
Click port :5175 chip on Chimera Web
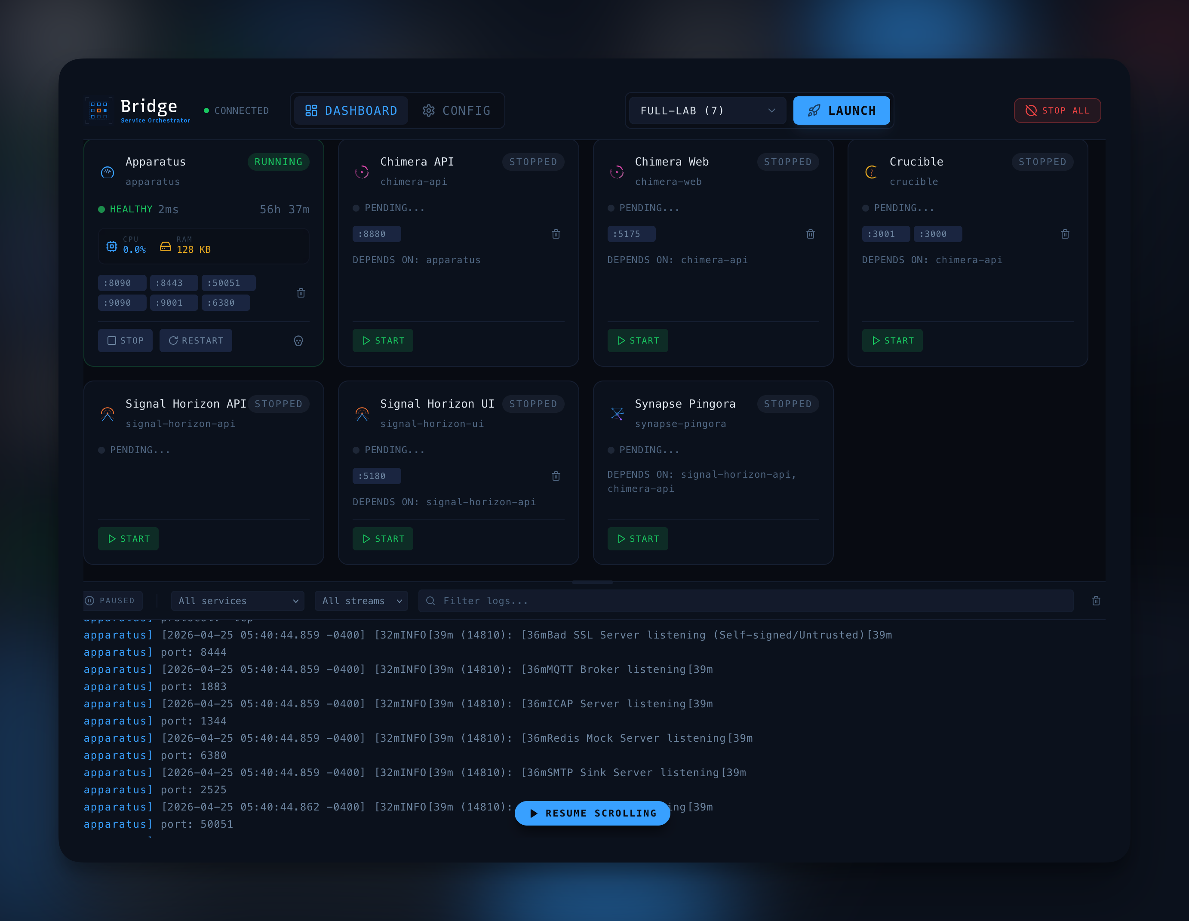[632, 234]
